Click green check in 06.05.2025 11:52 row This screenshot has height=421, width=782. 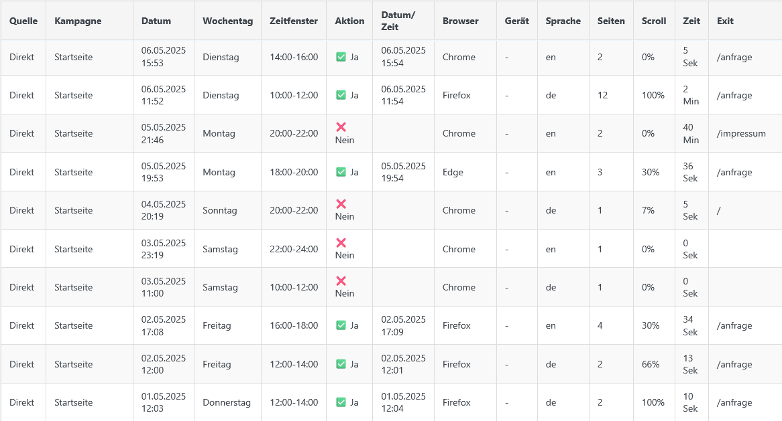(x=341, y=96)
